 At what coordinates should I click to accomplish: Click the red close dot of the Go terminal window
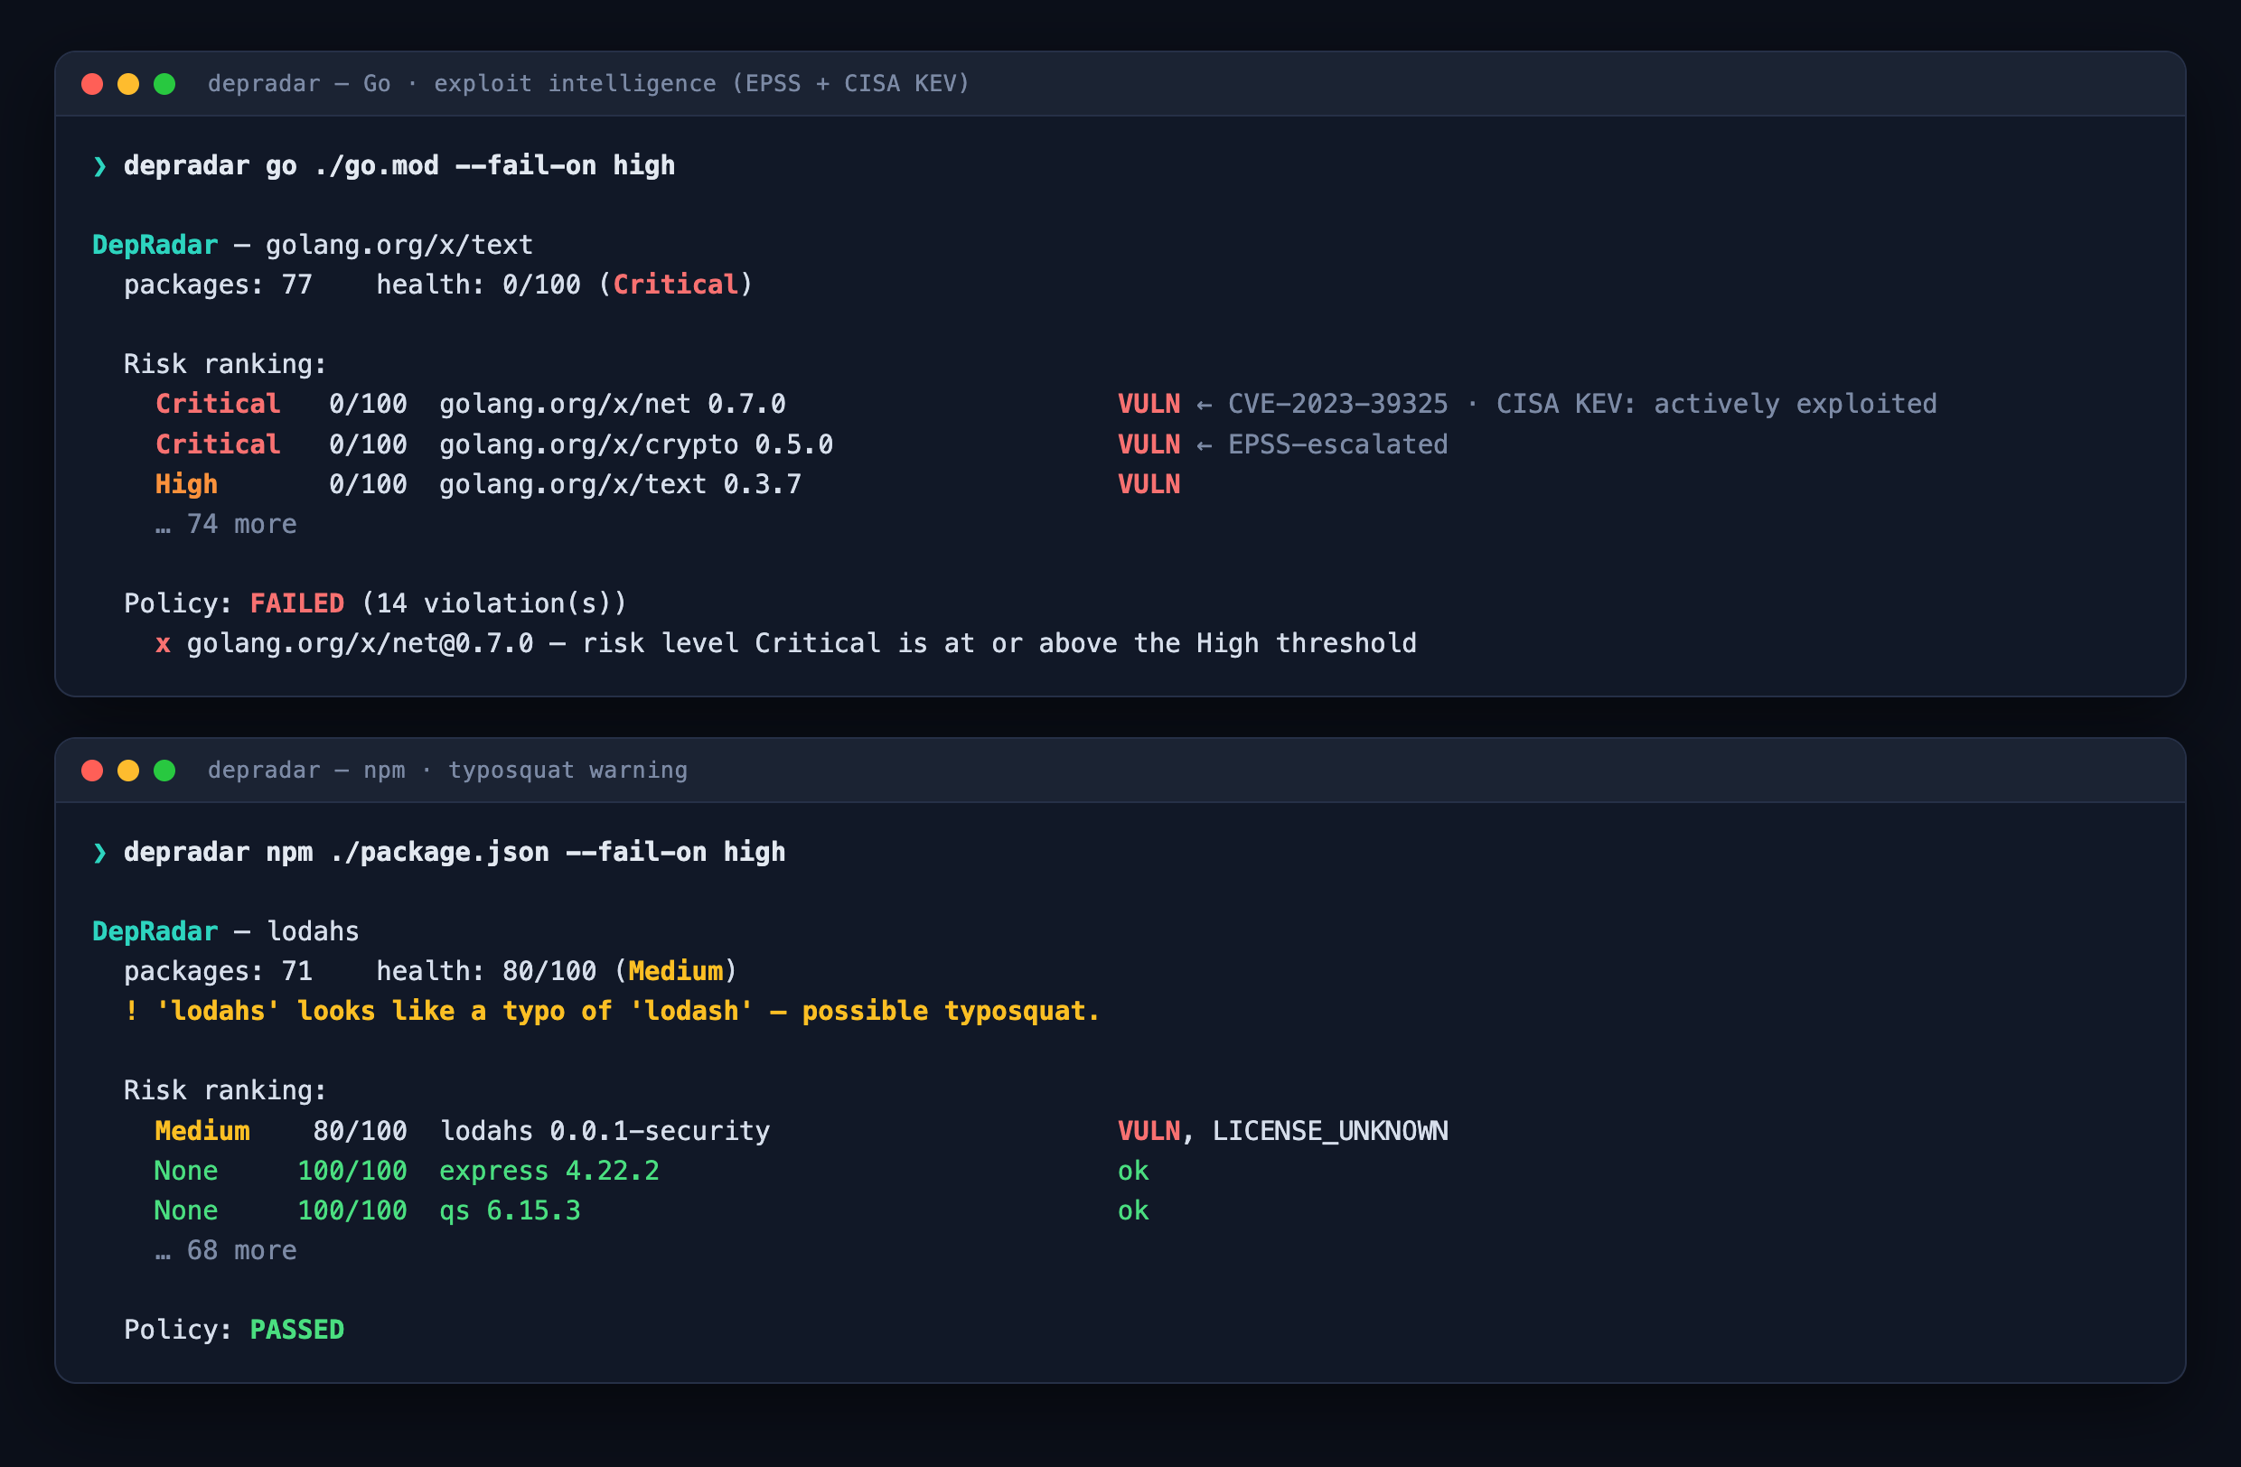(92, 85)
